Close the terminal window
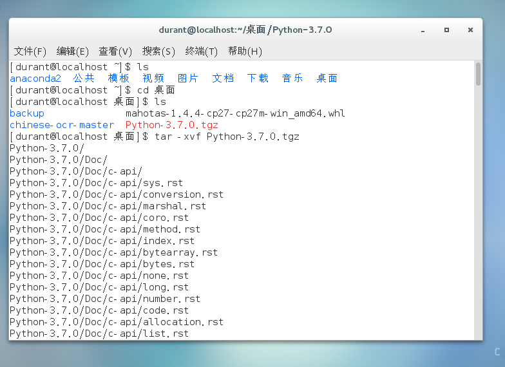Image resolution: width=505 pixels, height=367 pixels. pyautogui.click(x=470, y=30)
